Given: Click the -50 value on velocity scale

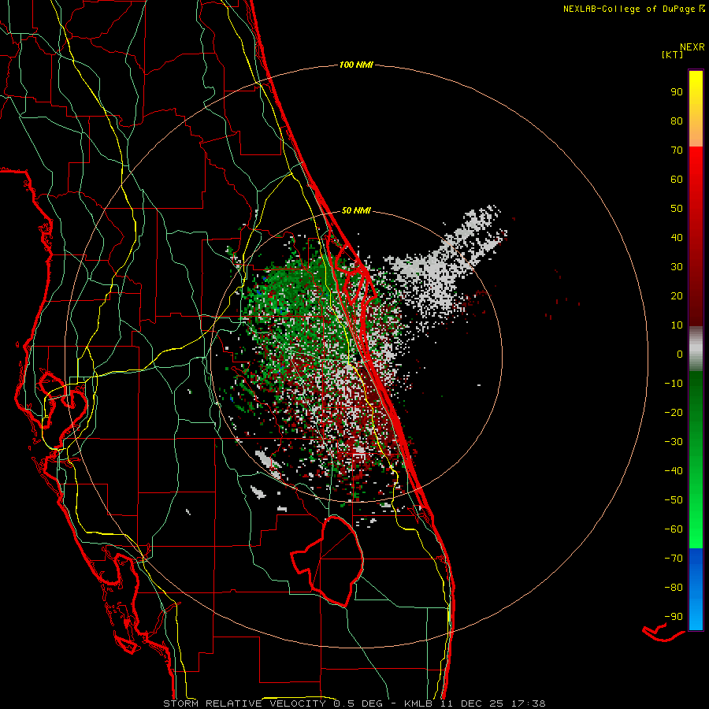Looking at the screenshot, I should pos(674,499).
